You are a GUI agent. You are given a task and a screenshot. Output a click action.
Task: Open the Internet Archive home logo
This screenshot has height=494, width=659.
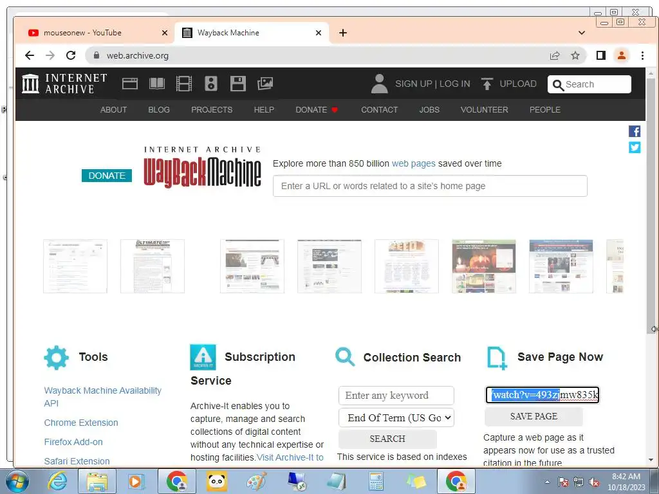point(64,84)
